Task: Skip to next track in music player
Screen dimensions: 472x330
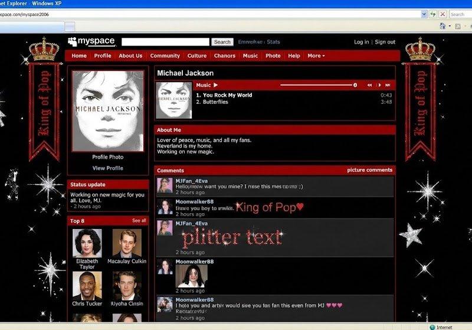Action: coord(388,85)
